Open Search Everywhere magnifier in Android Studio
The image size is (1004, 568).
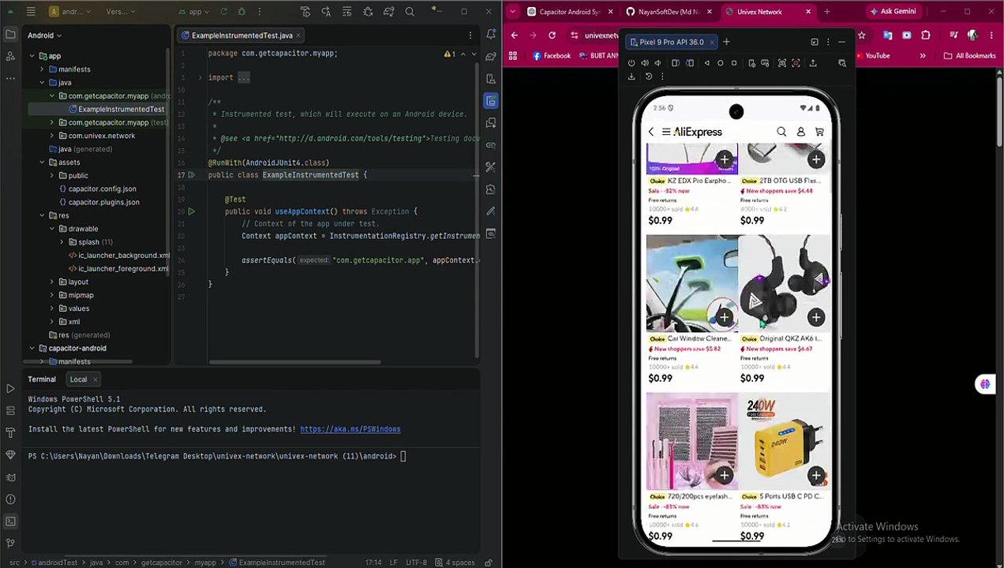[x=410, y=12]
